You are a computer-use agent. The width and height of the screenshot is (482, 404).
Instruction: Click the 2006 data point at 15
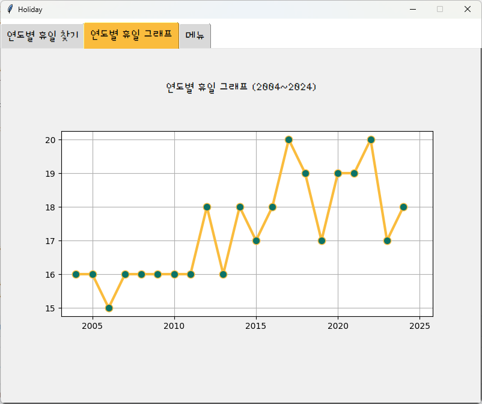coord(109,308)
